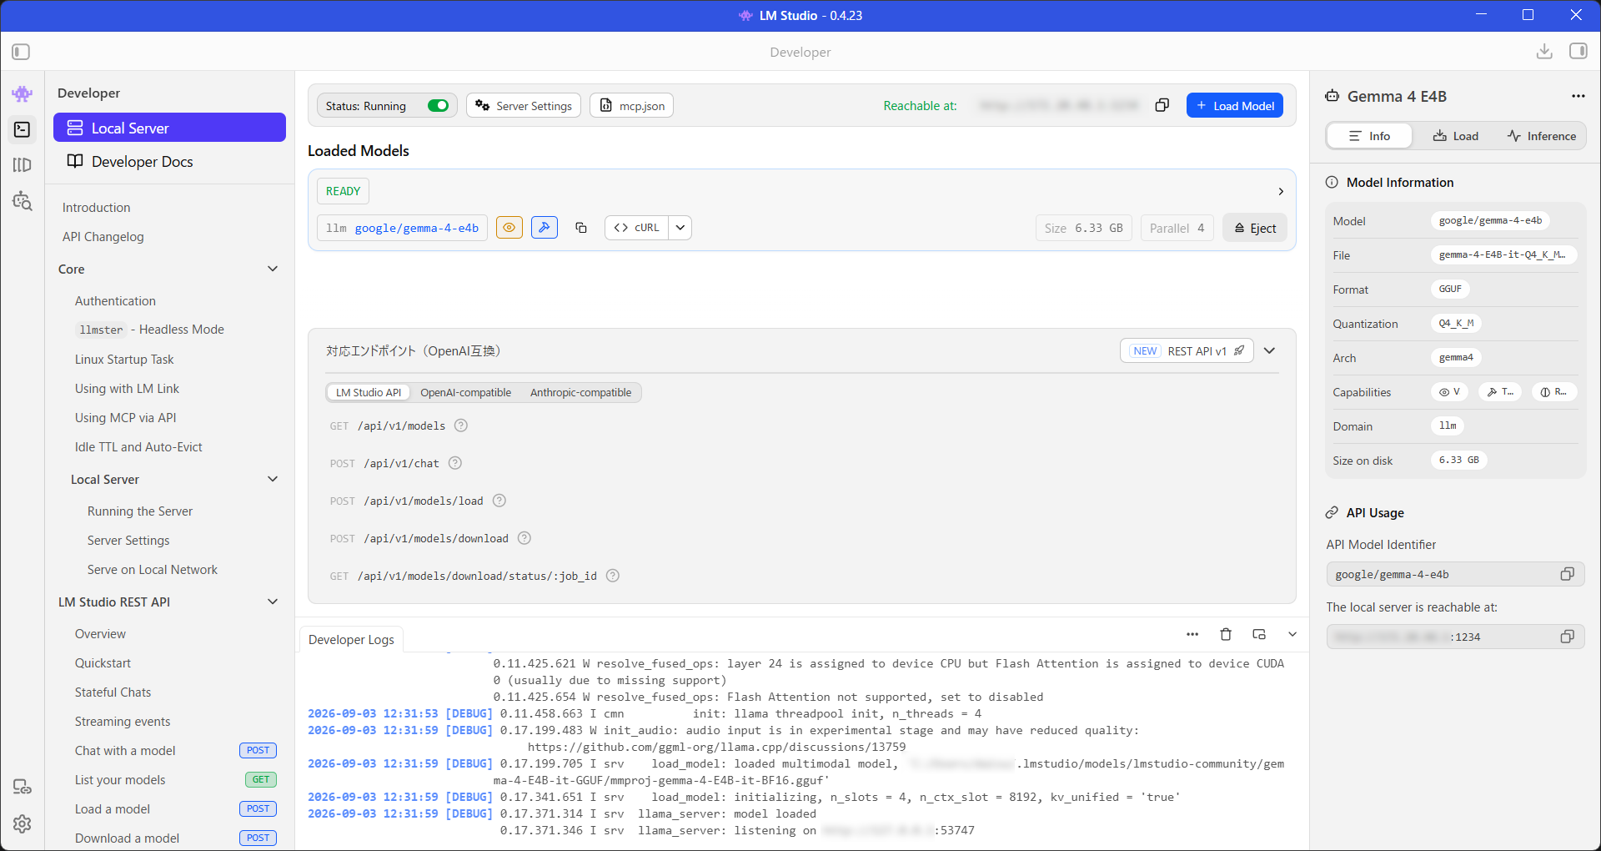Open the Chat view alien icon
Screen dimensions: 1601x851
coord(23,93)
